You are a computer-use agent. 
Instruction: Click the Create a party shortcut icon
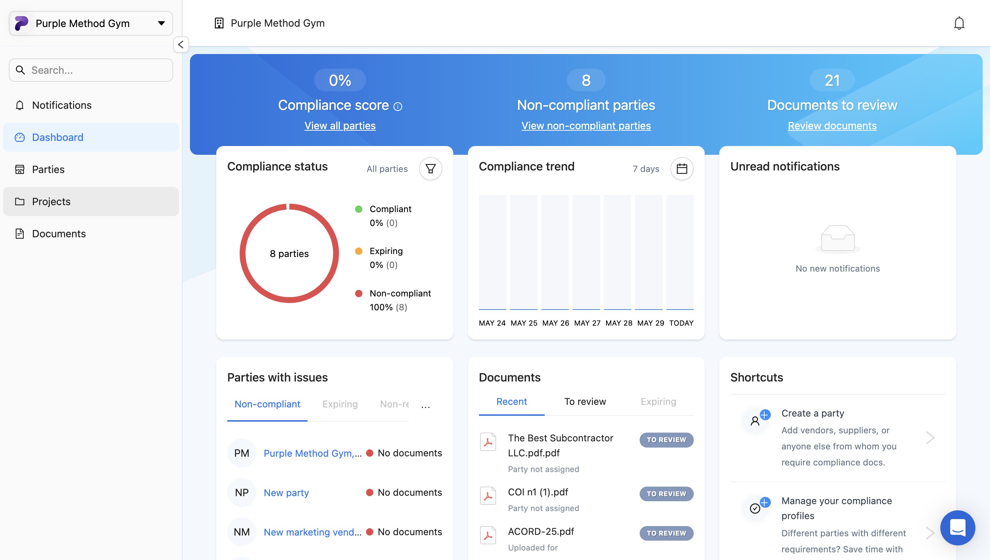click(756, 420)
